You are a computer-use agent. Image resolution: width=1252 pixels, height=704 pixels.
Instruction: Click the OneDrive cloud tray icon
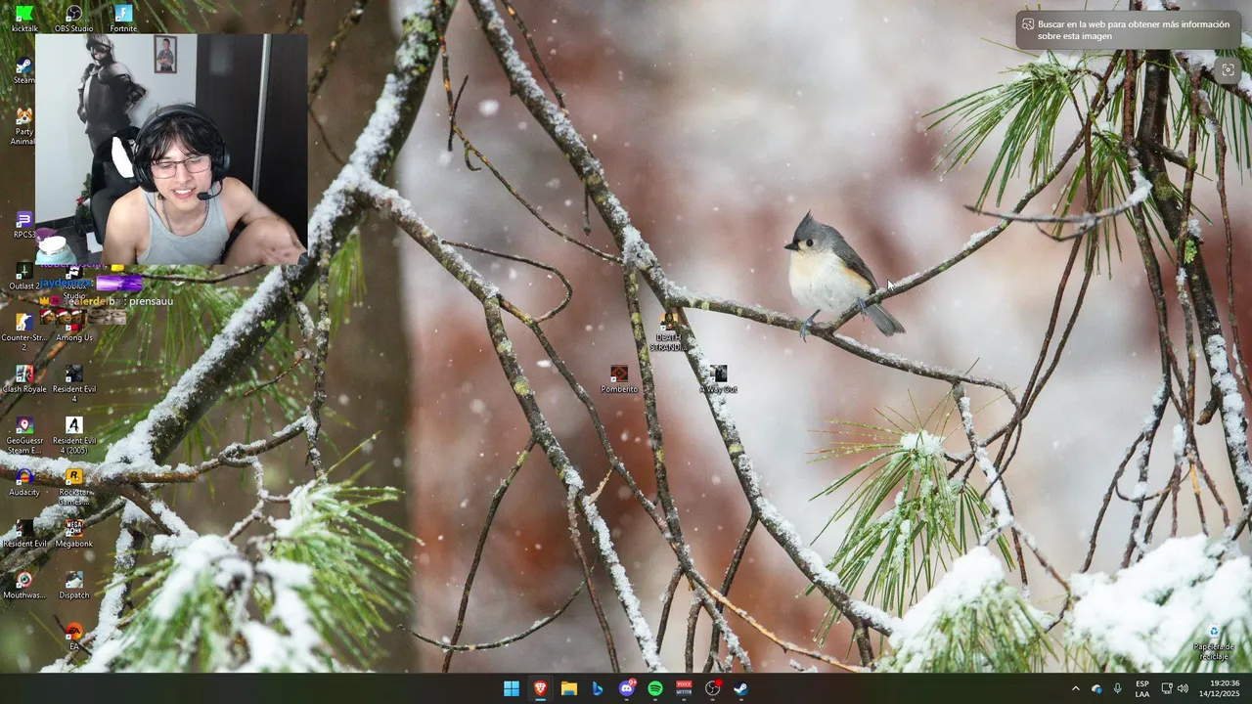pyautogui.click(x=1096, y=688)
